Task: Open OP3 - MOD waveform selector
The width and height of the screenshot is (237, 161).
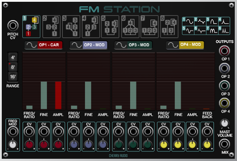Action: tap(133, 45)
